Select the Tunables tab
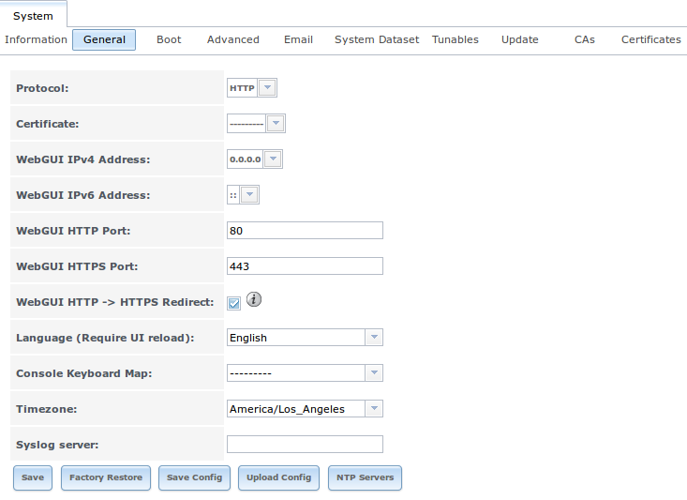This screenshot has height=500, width=687. [x=456, y=39]
